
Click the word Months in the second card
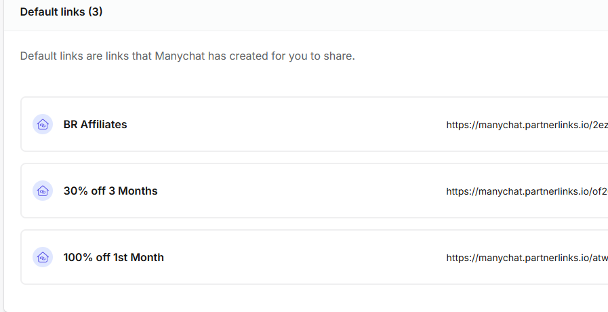[138, 191]
